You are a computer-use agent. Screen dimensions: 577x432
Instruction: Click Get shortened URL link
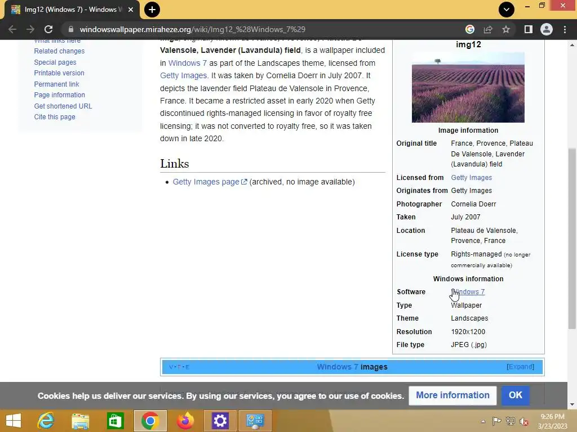tap(63, 106)
